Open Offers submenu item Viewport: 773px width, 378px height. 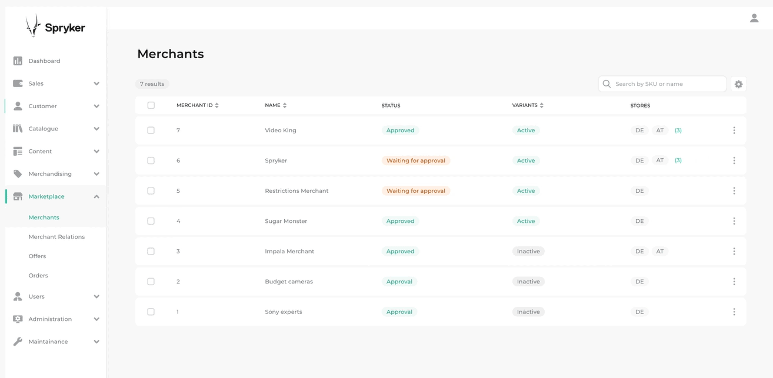[37, 256]
